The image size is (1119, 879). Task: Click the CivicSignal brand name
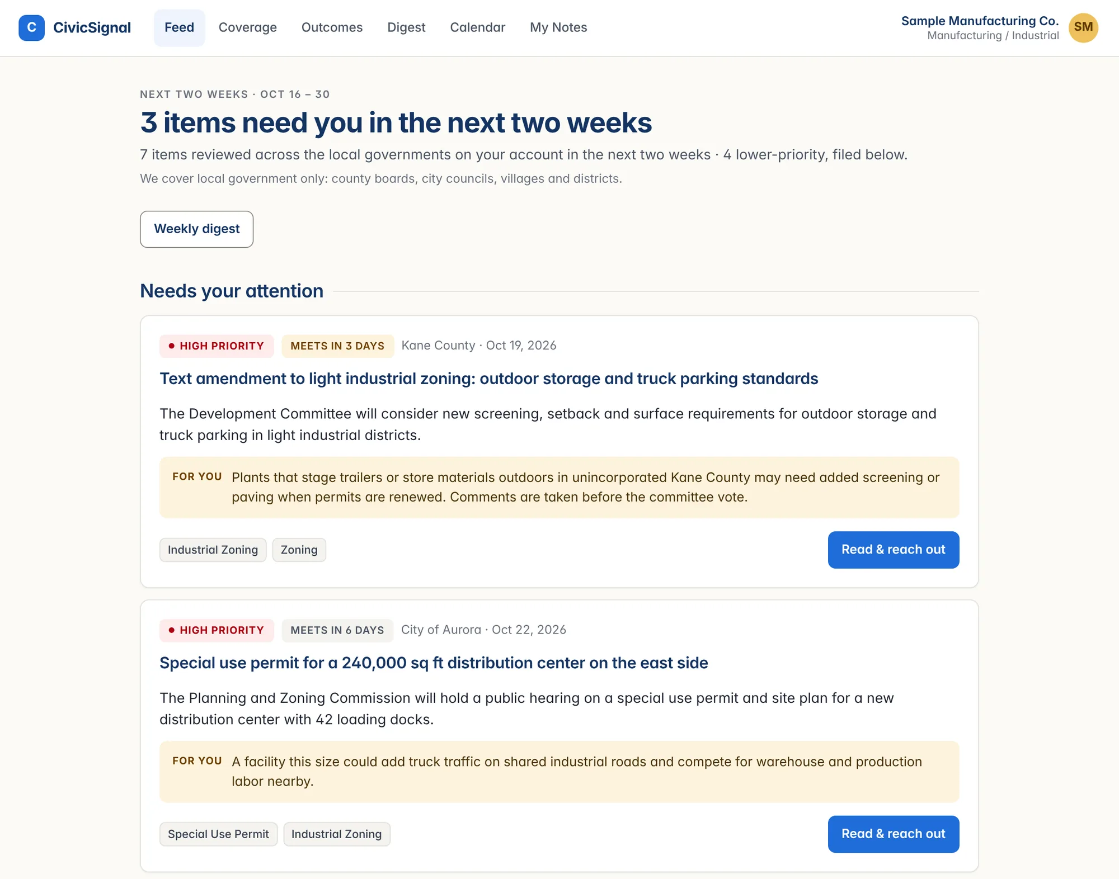92,27
